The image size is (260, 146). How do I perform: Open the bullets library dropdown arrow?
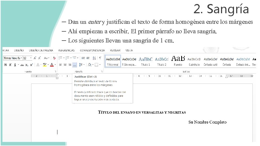64,58
